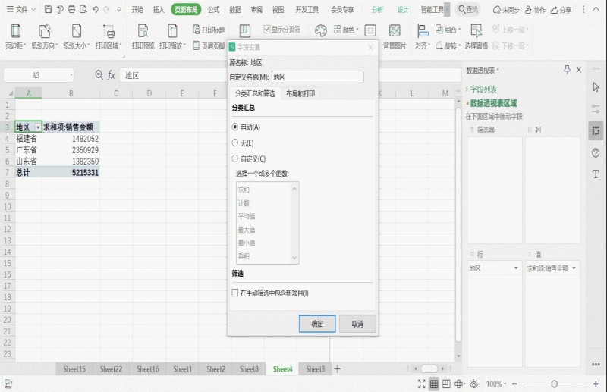Click the Collaborate button (协作)
607x392 pixels.
(x=535, y=10)
